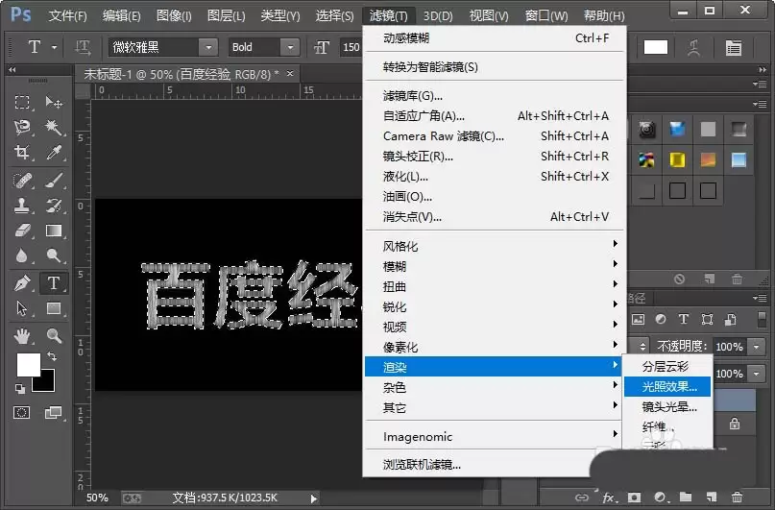
Task: Select the Pen tool
Action: click(22, 283)
